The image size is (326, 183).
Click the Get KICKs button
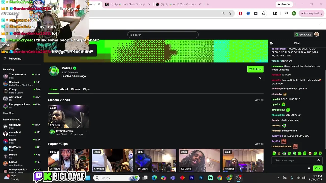(303, 35)
